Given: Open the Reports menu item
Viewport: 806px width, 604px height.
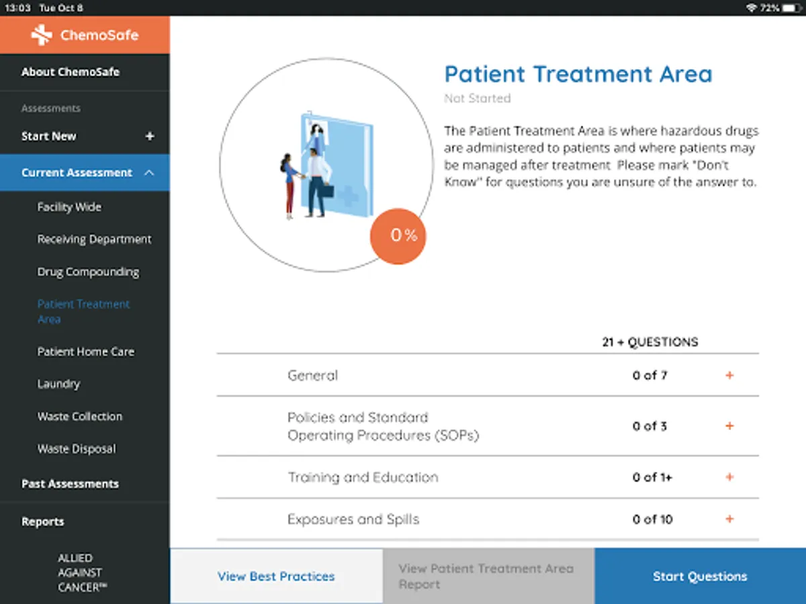Looking at the screenshot, I should tap(43, 521).
